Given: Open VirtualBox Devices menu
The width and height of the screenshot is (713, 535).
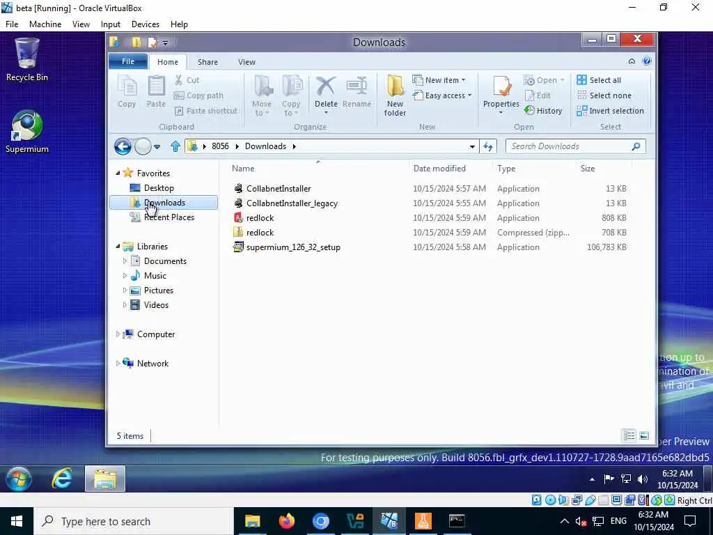Looking at the screenshot, I should pos(145,24).
